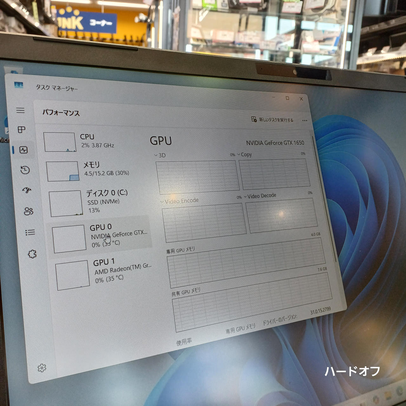The width and height of the screenshot is (406, 406).
Task: Open the Copy engine dropdown
Action: pyautogui.click(x=244, y=154)
